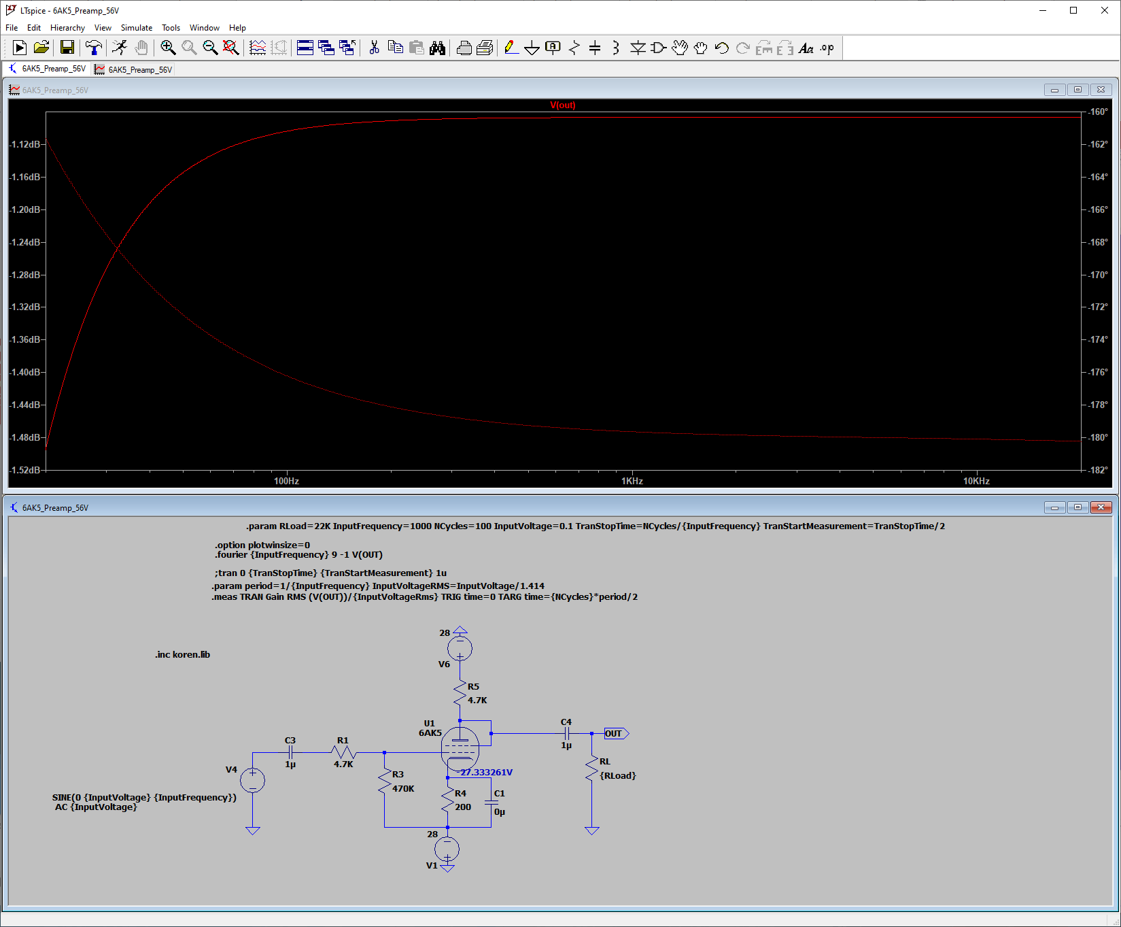Place a Diode from the toolbar

click(638, 48)
